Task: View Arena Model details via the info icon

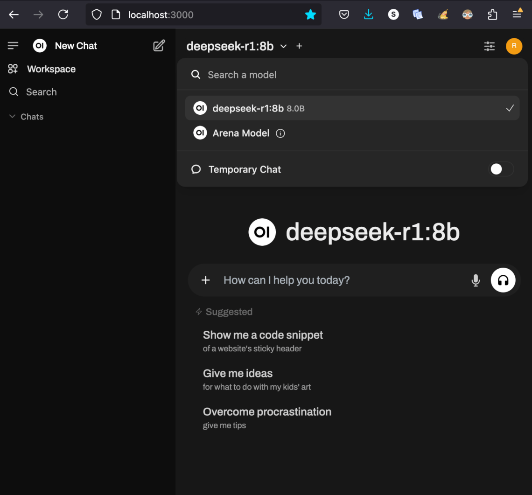Action: [280, 133]
